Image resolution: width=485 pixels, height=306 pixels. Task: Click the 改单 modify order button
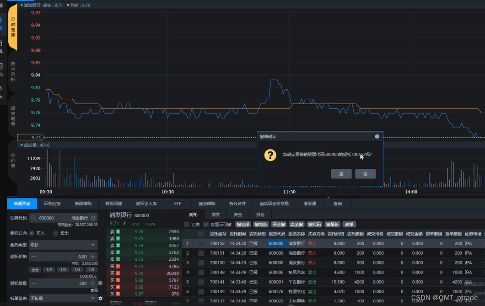(349, 225)
